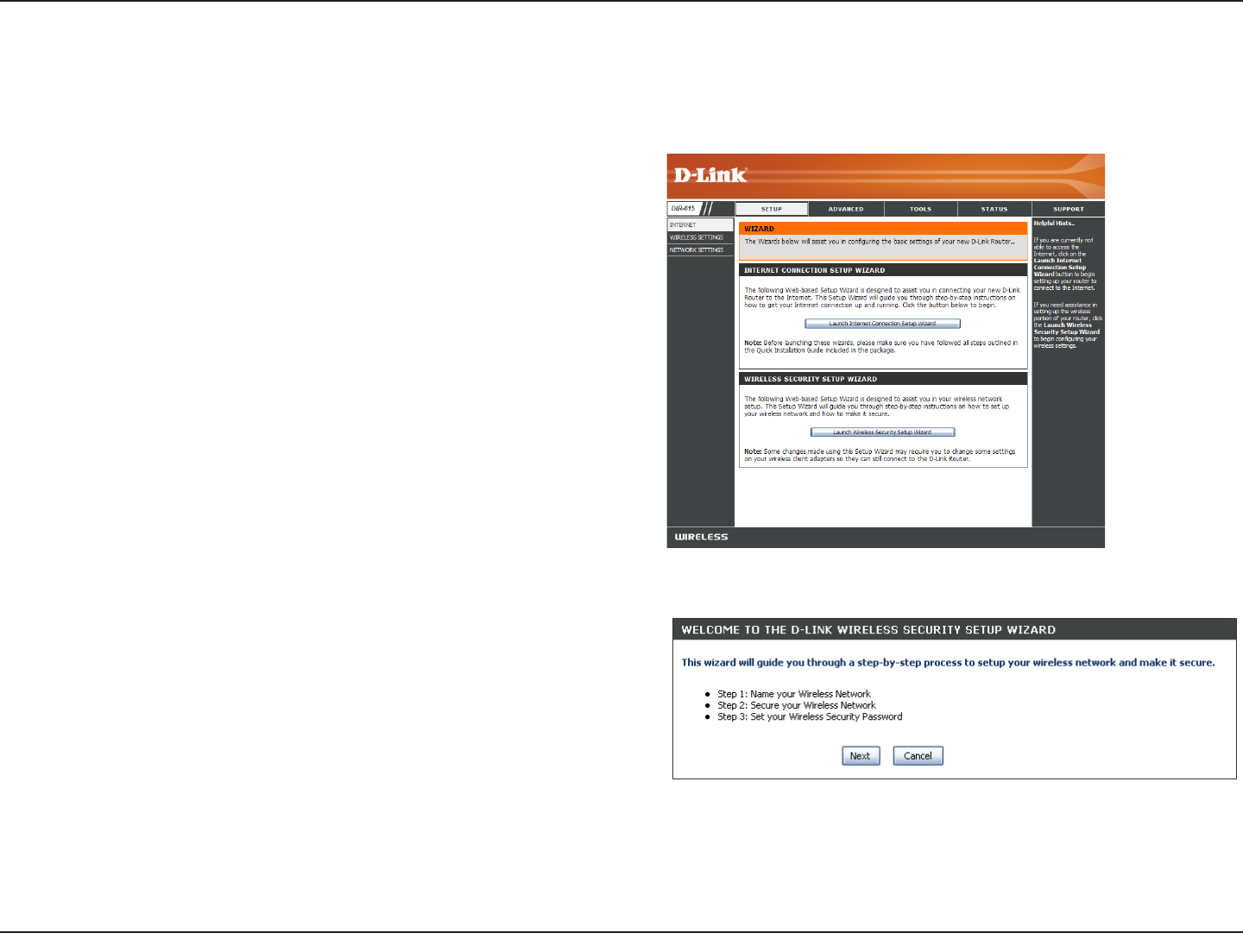Viewport: 1243px width, 933px height.
Task: Launch the Internet Connection Setup Wizard
Action: pyautogui.click(x=882, y=324)
